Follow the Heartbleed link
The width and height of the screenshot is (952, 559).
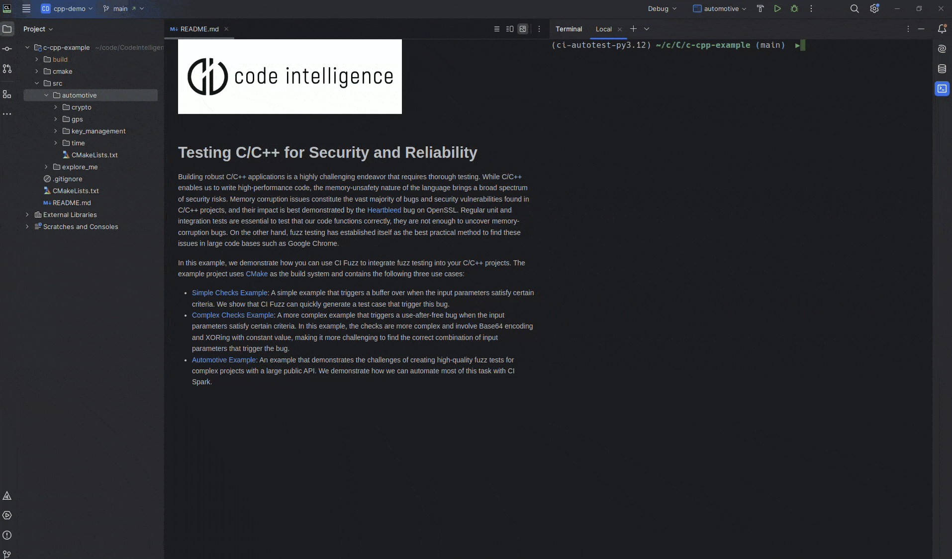click(384, 210)
